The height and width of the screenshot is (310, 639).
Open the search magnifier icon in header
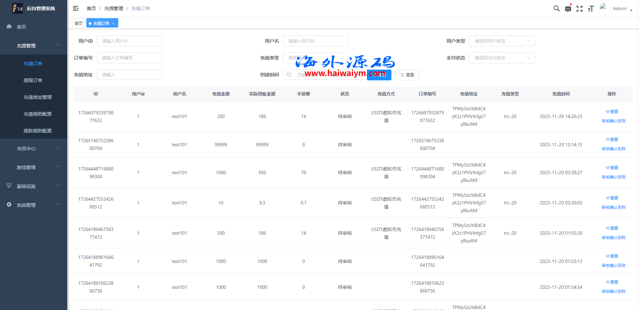tap(556, 9)
